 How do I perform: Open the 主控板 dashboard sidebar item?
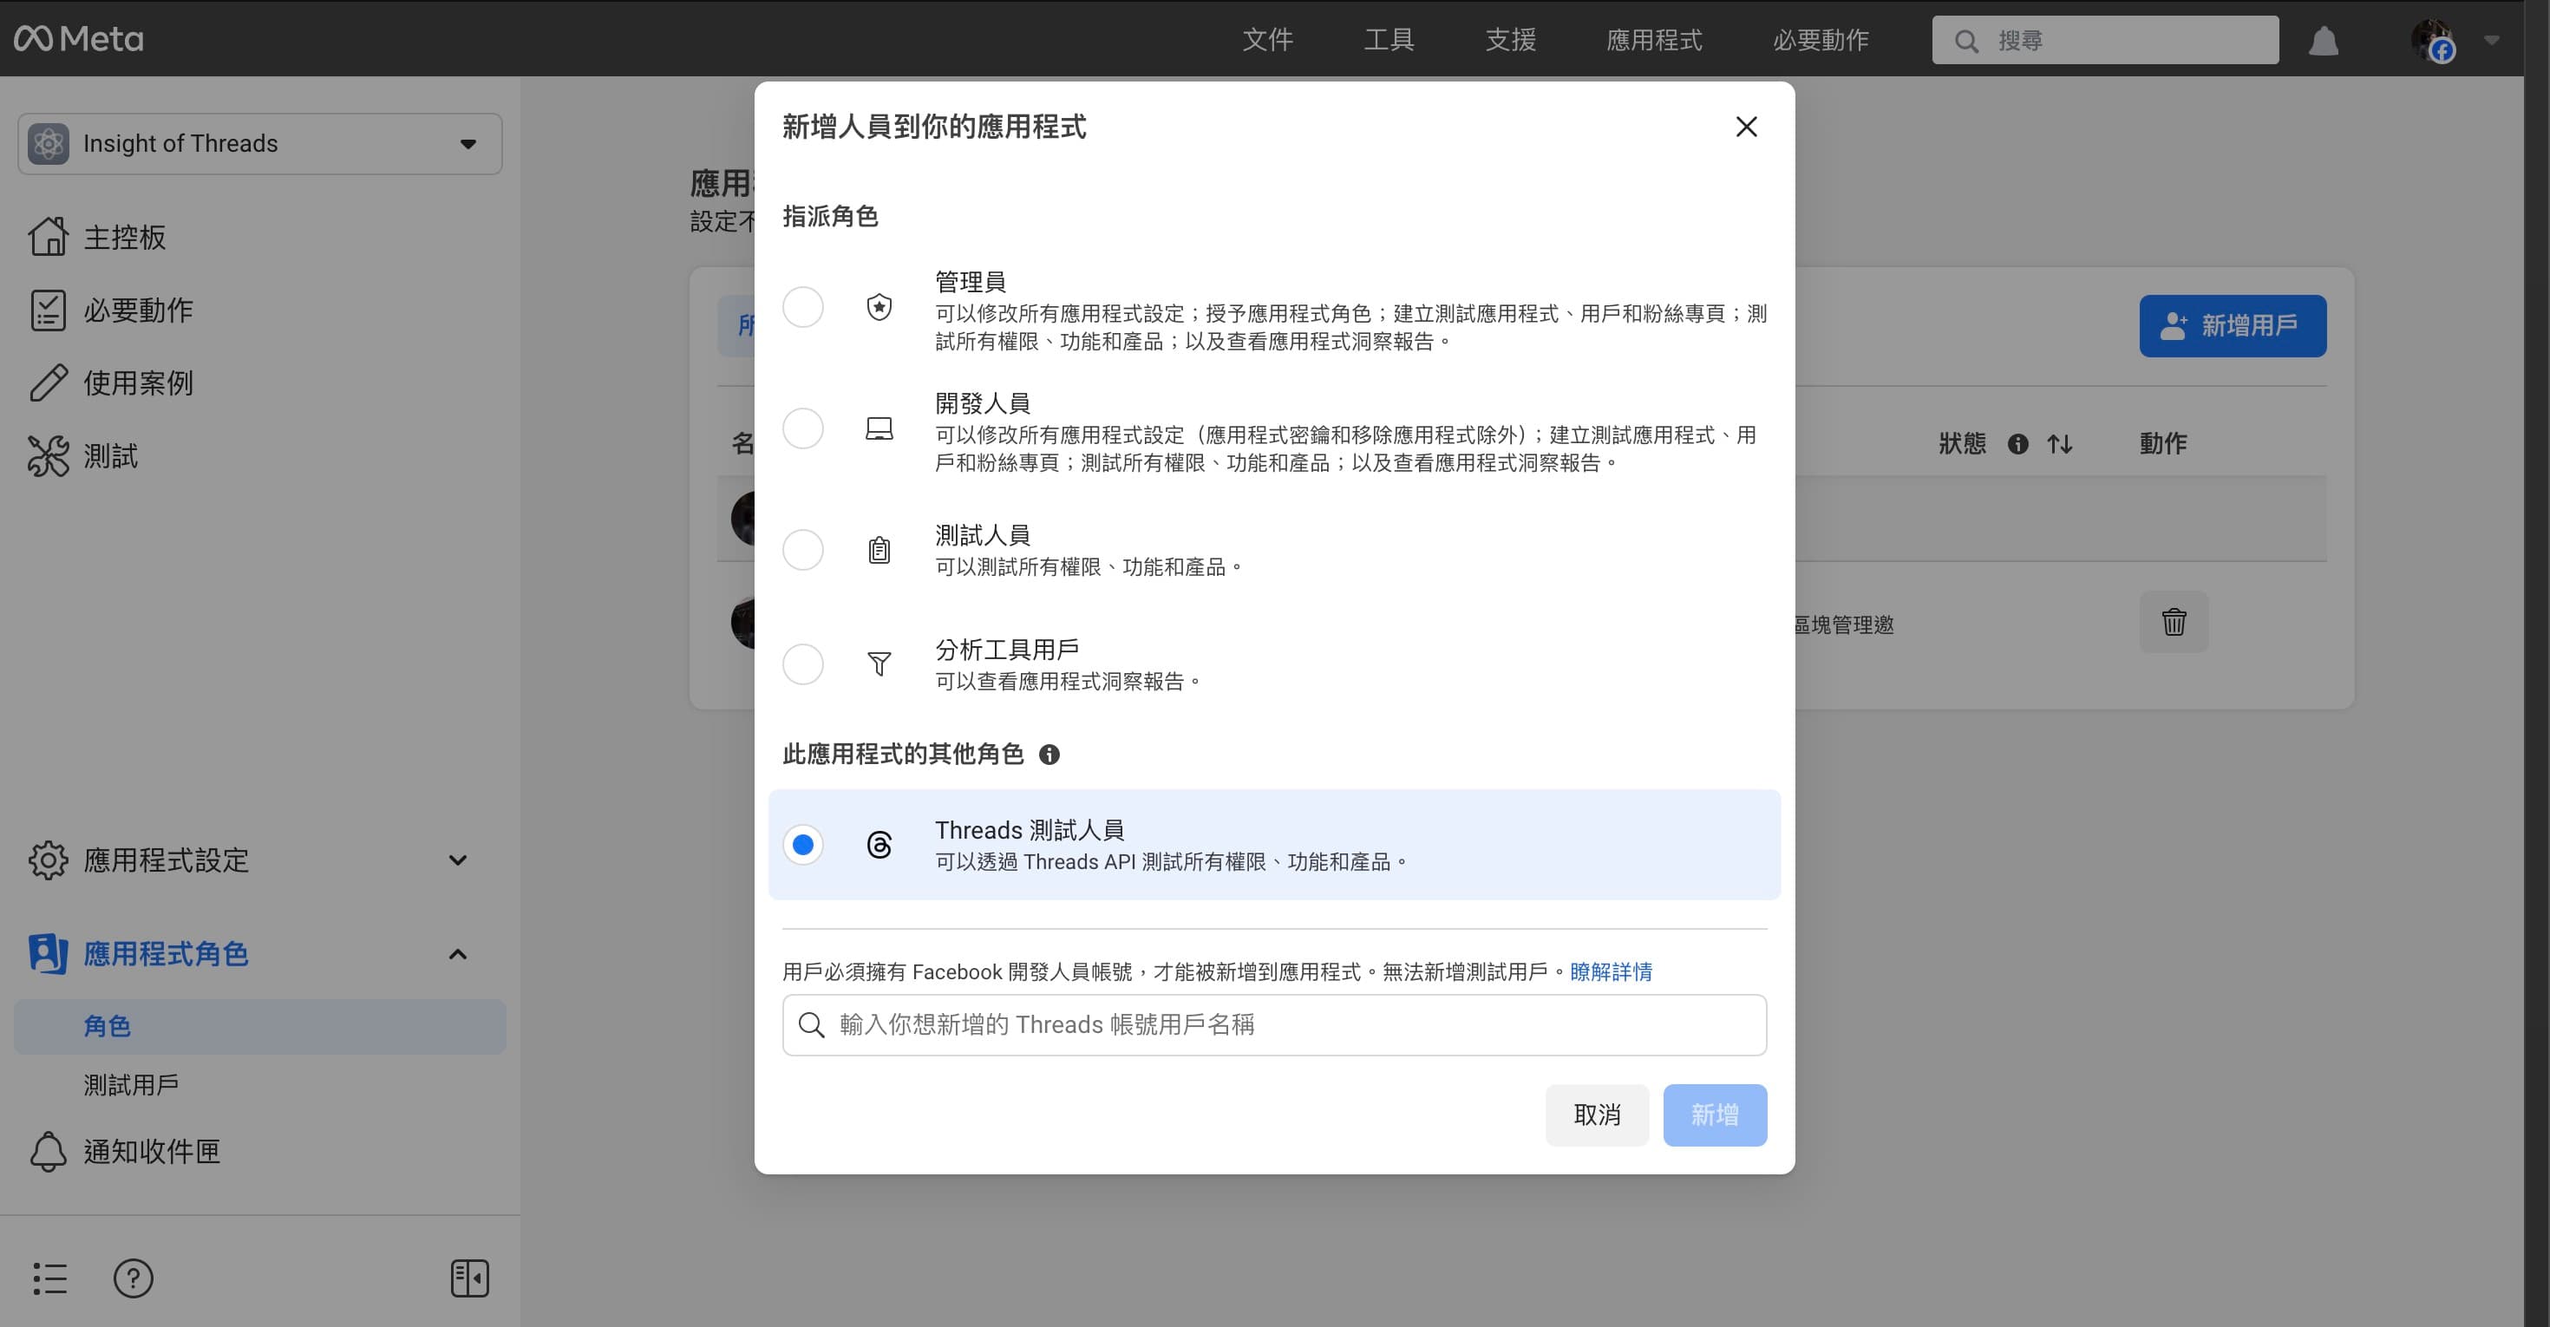coord(125,237)
